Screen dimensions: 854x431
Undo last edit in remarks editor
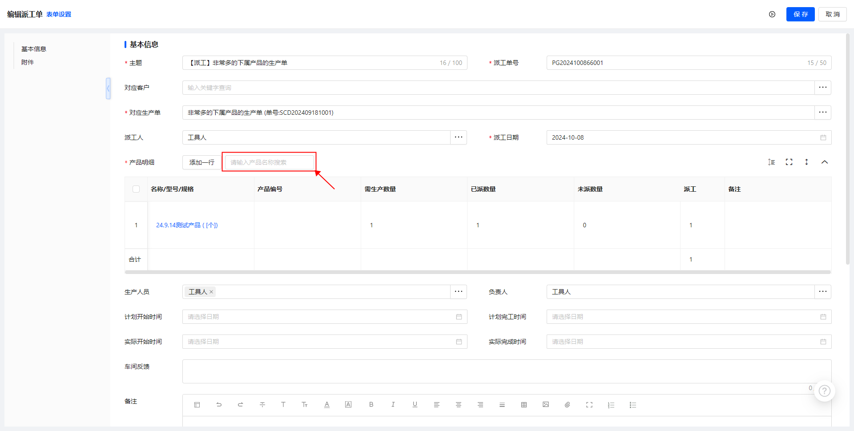tap(219, 405)
